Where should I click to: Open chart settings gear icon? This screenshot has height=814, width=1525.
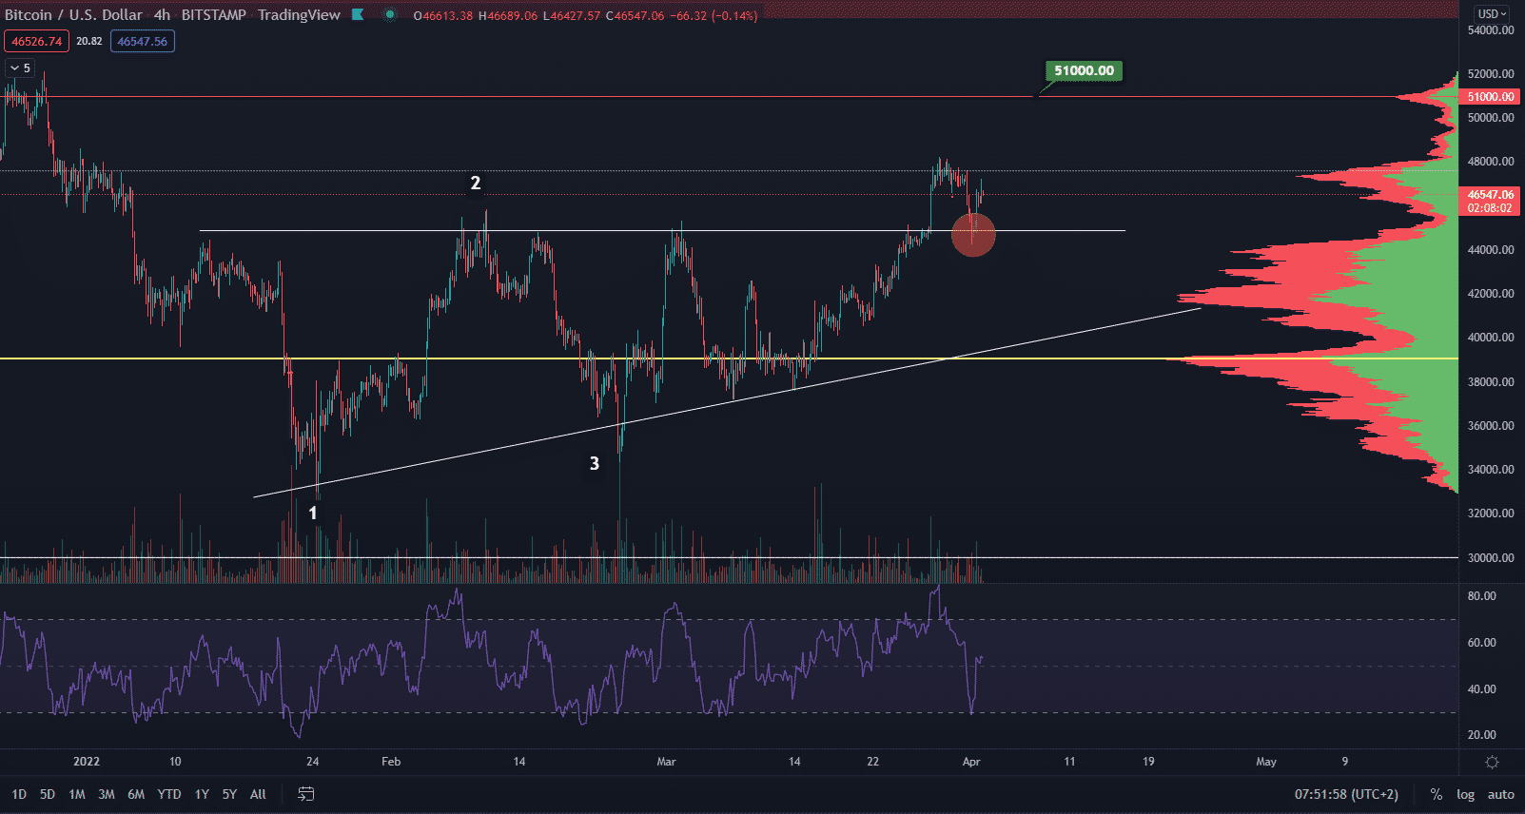1492,762
